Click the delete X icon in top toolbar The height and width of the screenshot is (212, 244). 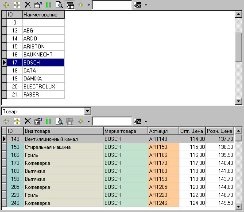point(27,5)
